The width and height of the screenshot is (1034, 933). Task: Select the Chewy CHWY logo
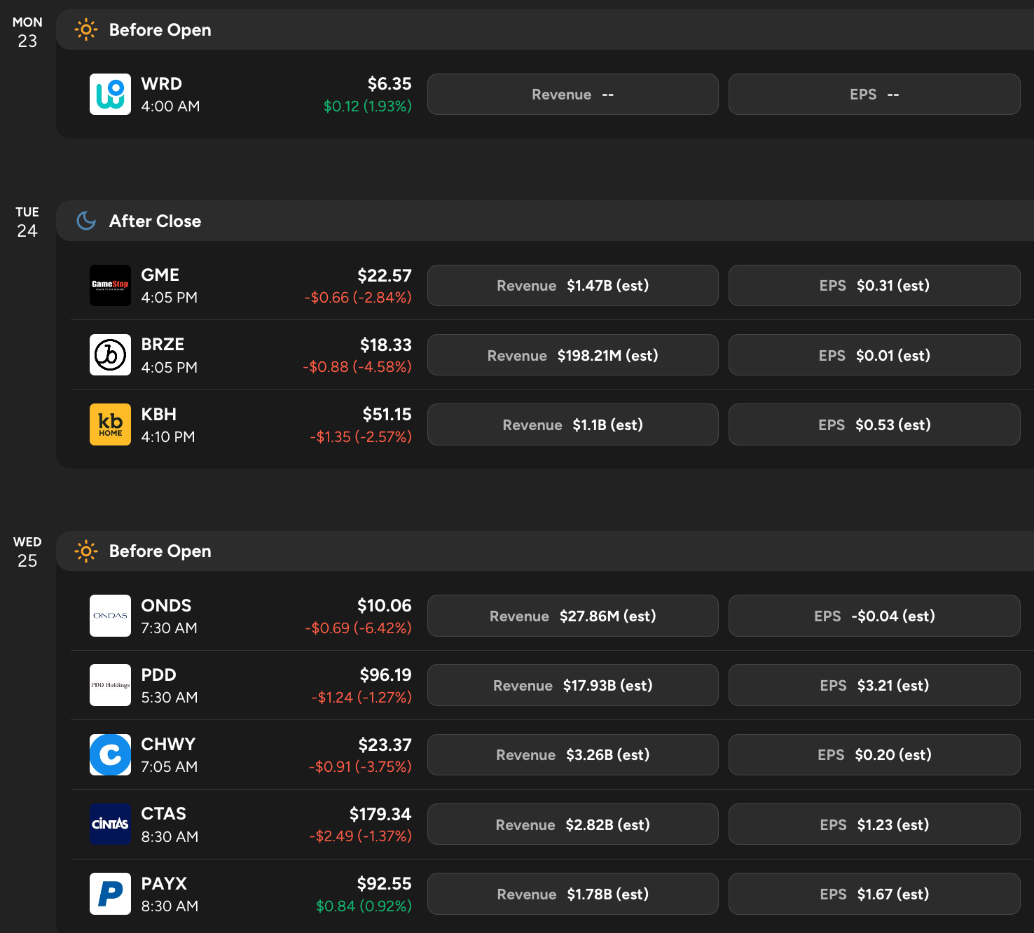click(x=110, y=754)
